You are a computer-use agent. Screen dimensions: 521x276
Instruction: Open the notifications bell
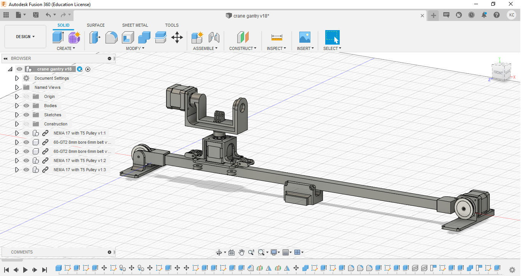coord(484,15)
